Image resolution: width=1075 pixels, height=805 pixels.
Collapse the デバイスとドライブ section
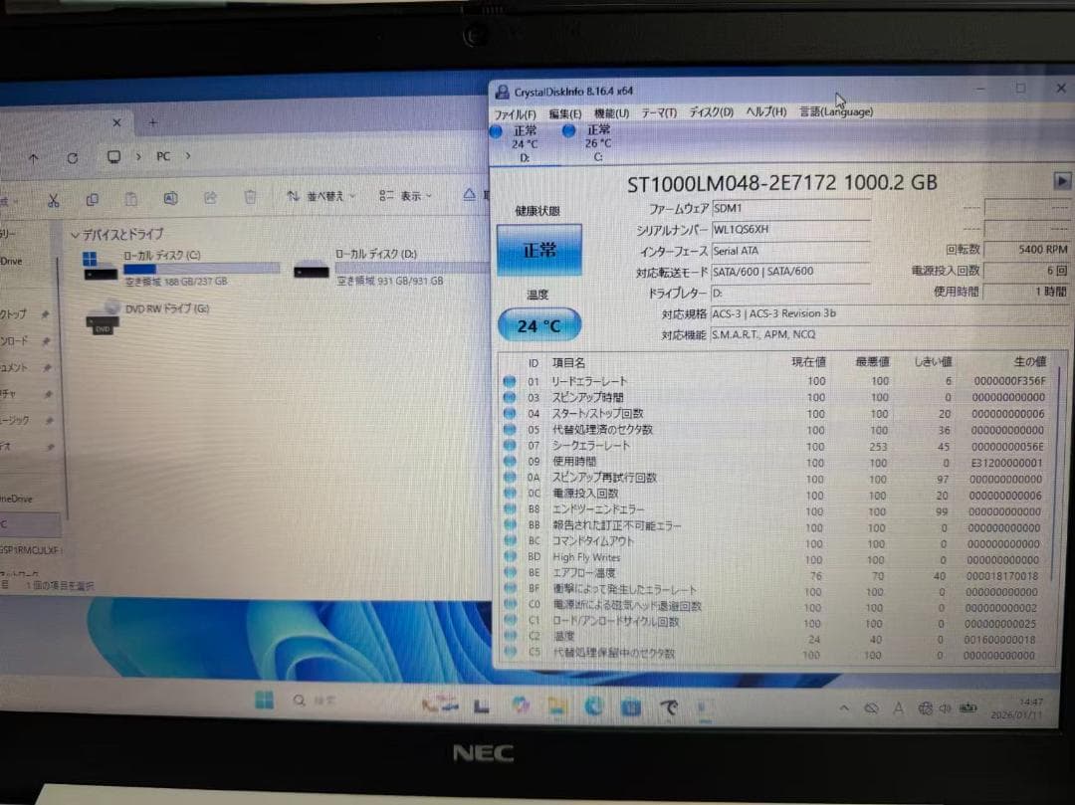click(x=77, y=234)
